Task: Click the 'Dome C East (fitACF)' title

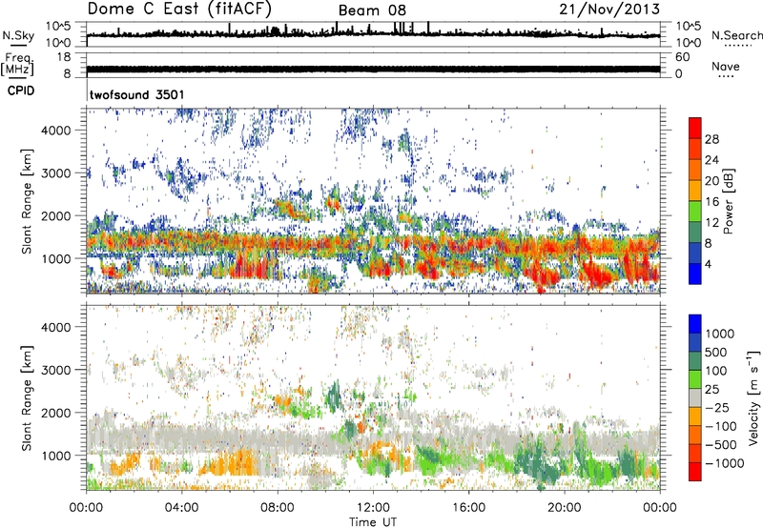Action: coord(179,9)
